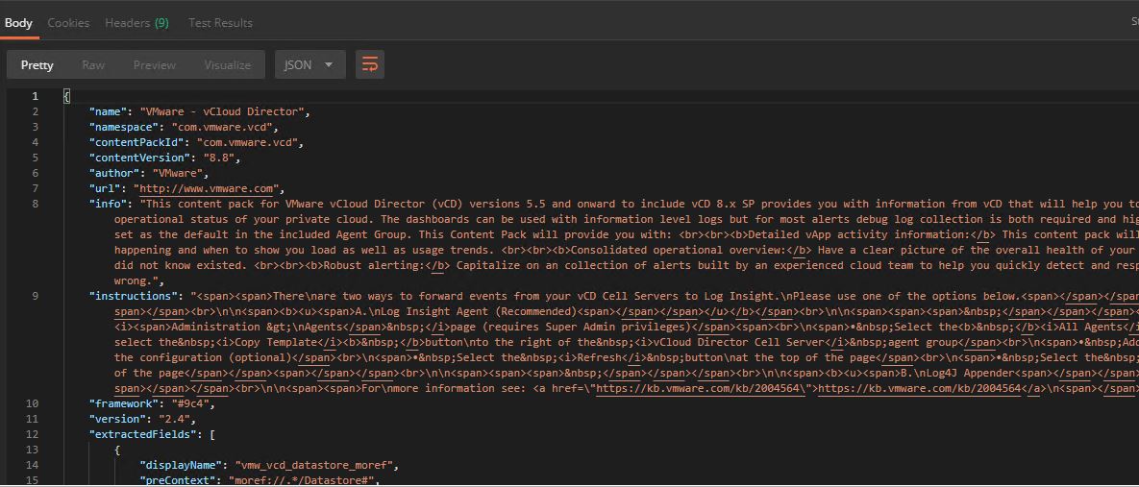Click the "contentVersion" key
This screenshot has height=487, width=1139.
pos(138,158)
